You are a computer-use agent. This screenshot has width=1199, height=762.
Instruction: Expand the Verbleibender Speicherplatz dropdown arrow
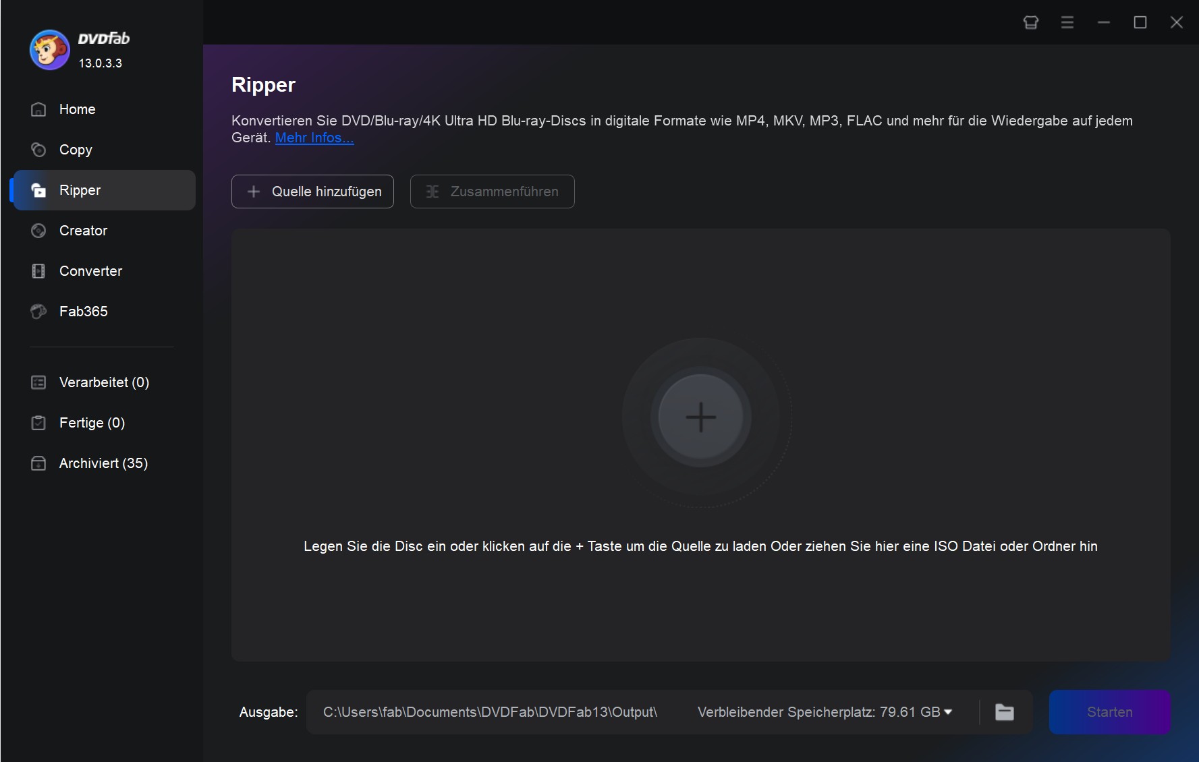click(948, 712)
